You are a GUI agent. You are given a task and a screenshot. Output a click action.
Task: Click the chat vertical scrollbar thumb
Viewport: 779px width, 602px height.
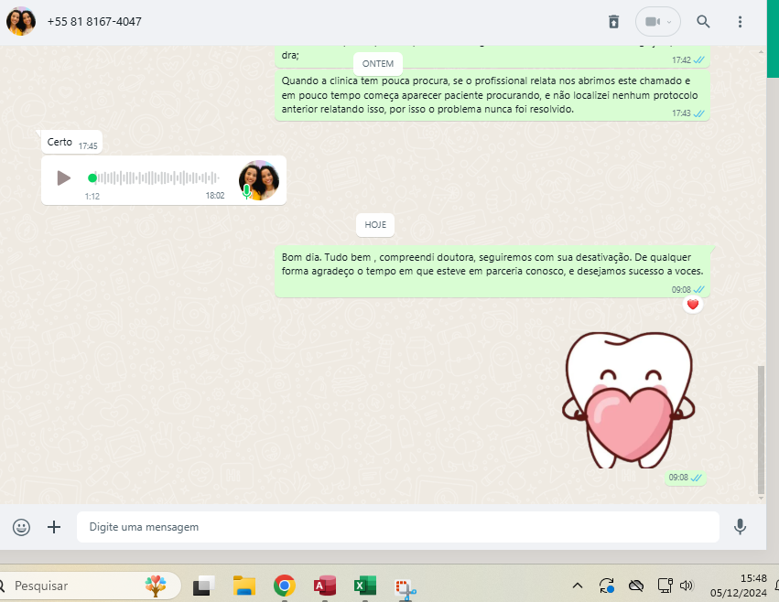point(761,430)
